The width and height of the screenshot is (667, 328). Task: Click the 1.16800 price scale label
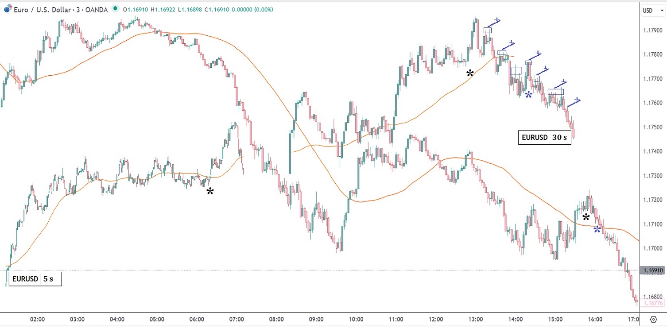point(653,297)
